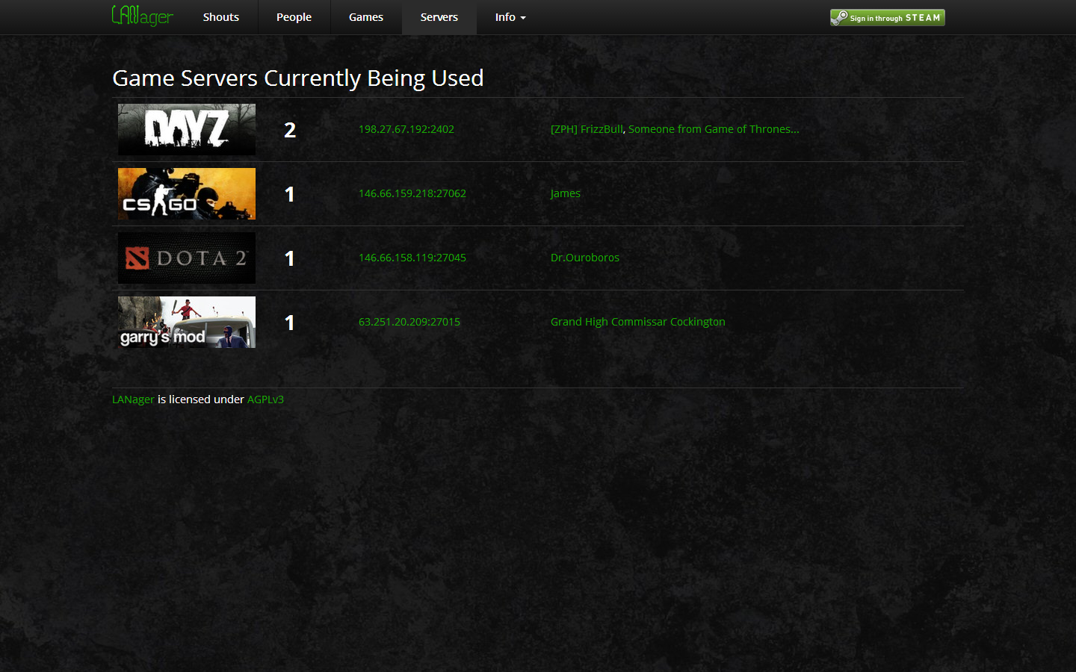The height and width of the screenshot is (672, 1076).
Task: Click the CS:GO player count 1
Action: tap(290, 194)
